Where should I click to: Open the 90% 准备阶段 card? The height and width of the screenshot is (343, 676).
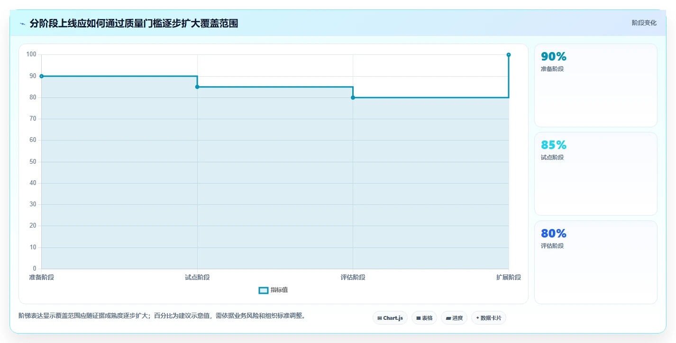click(x=596, y=85)
